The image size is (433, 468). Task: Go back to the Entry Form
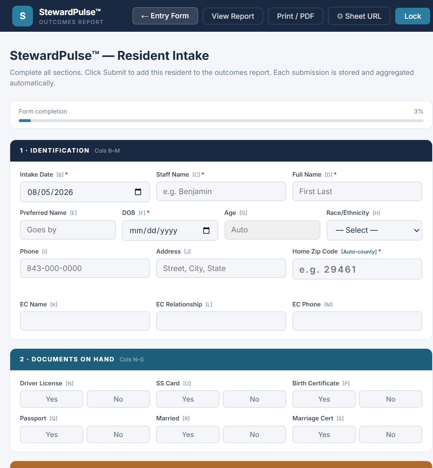pos(165,16)
